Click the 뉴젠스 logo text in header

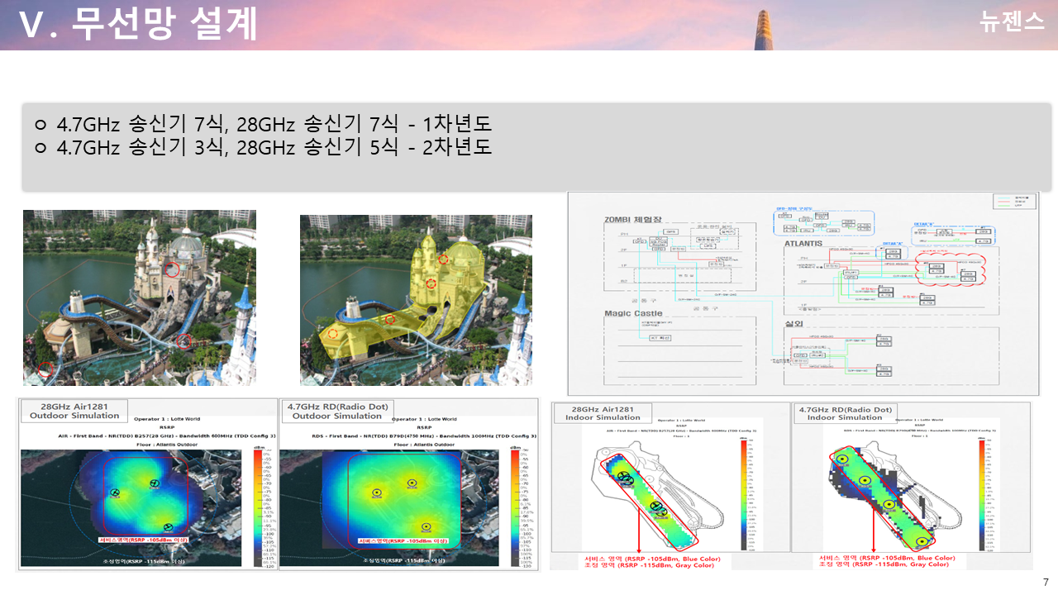(1012, 22)
